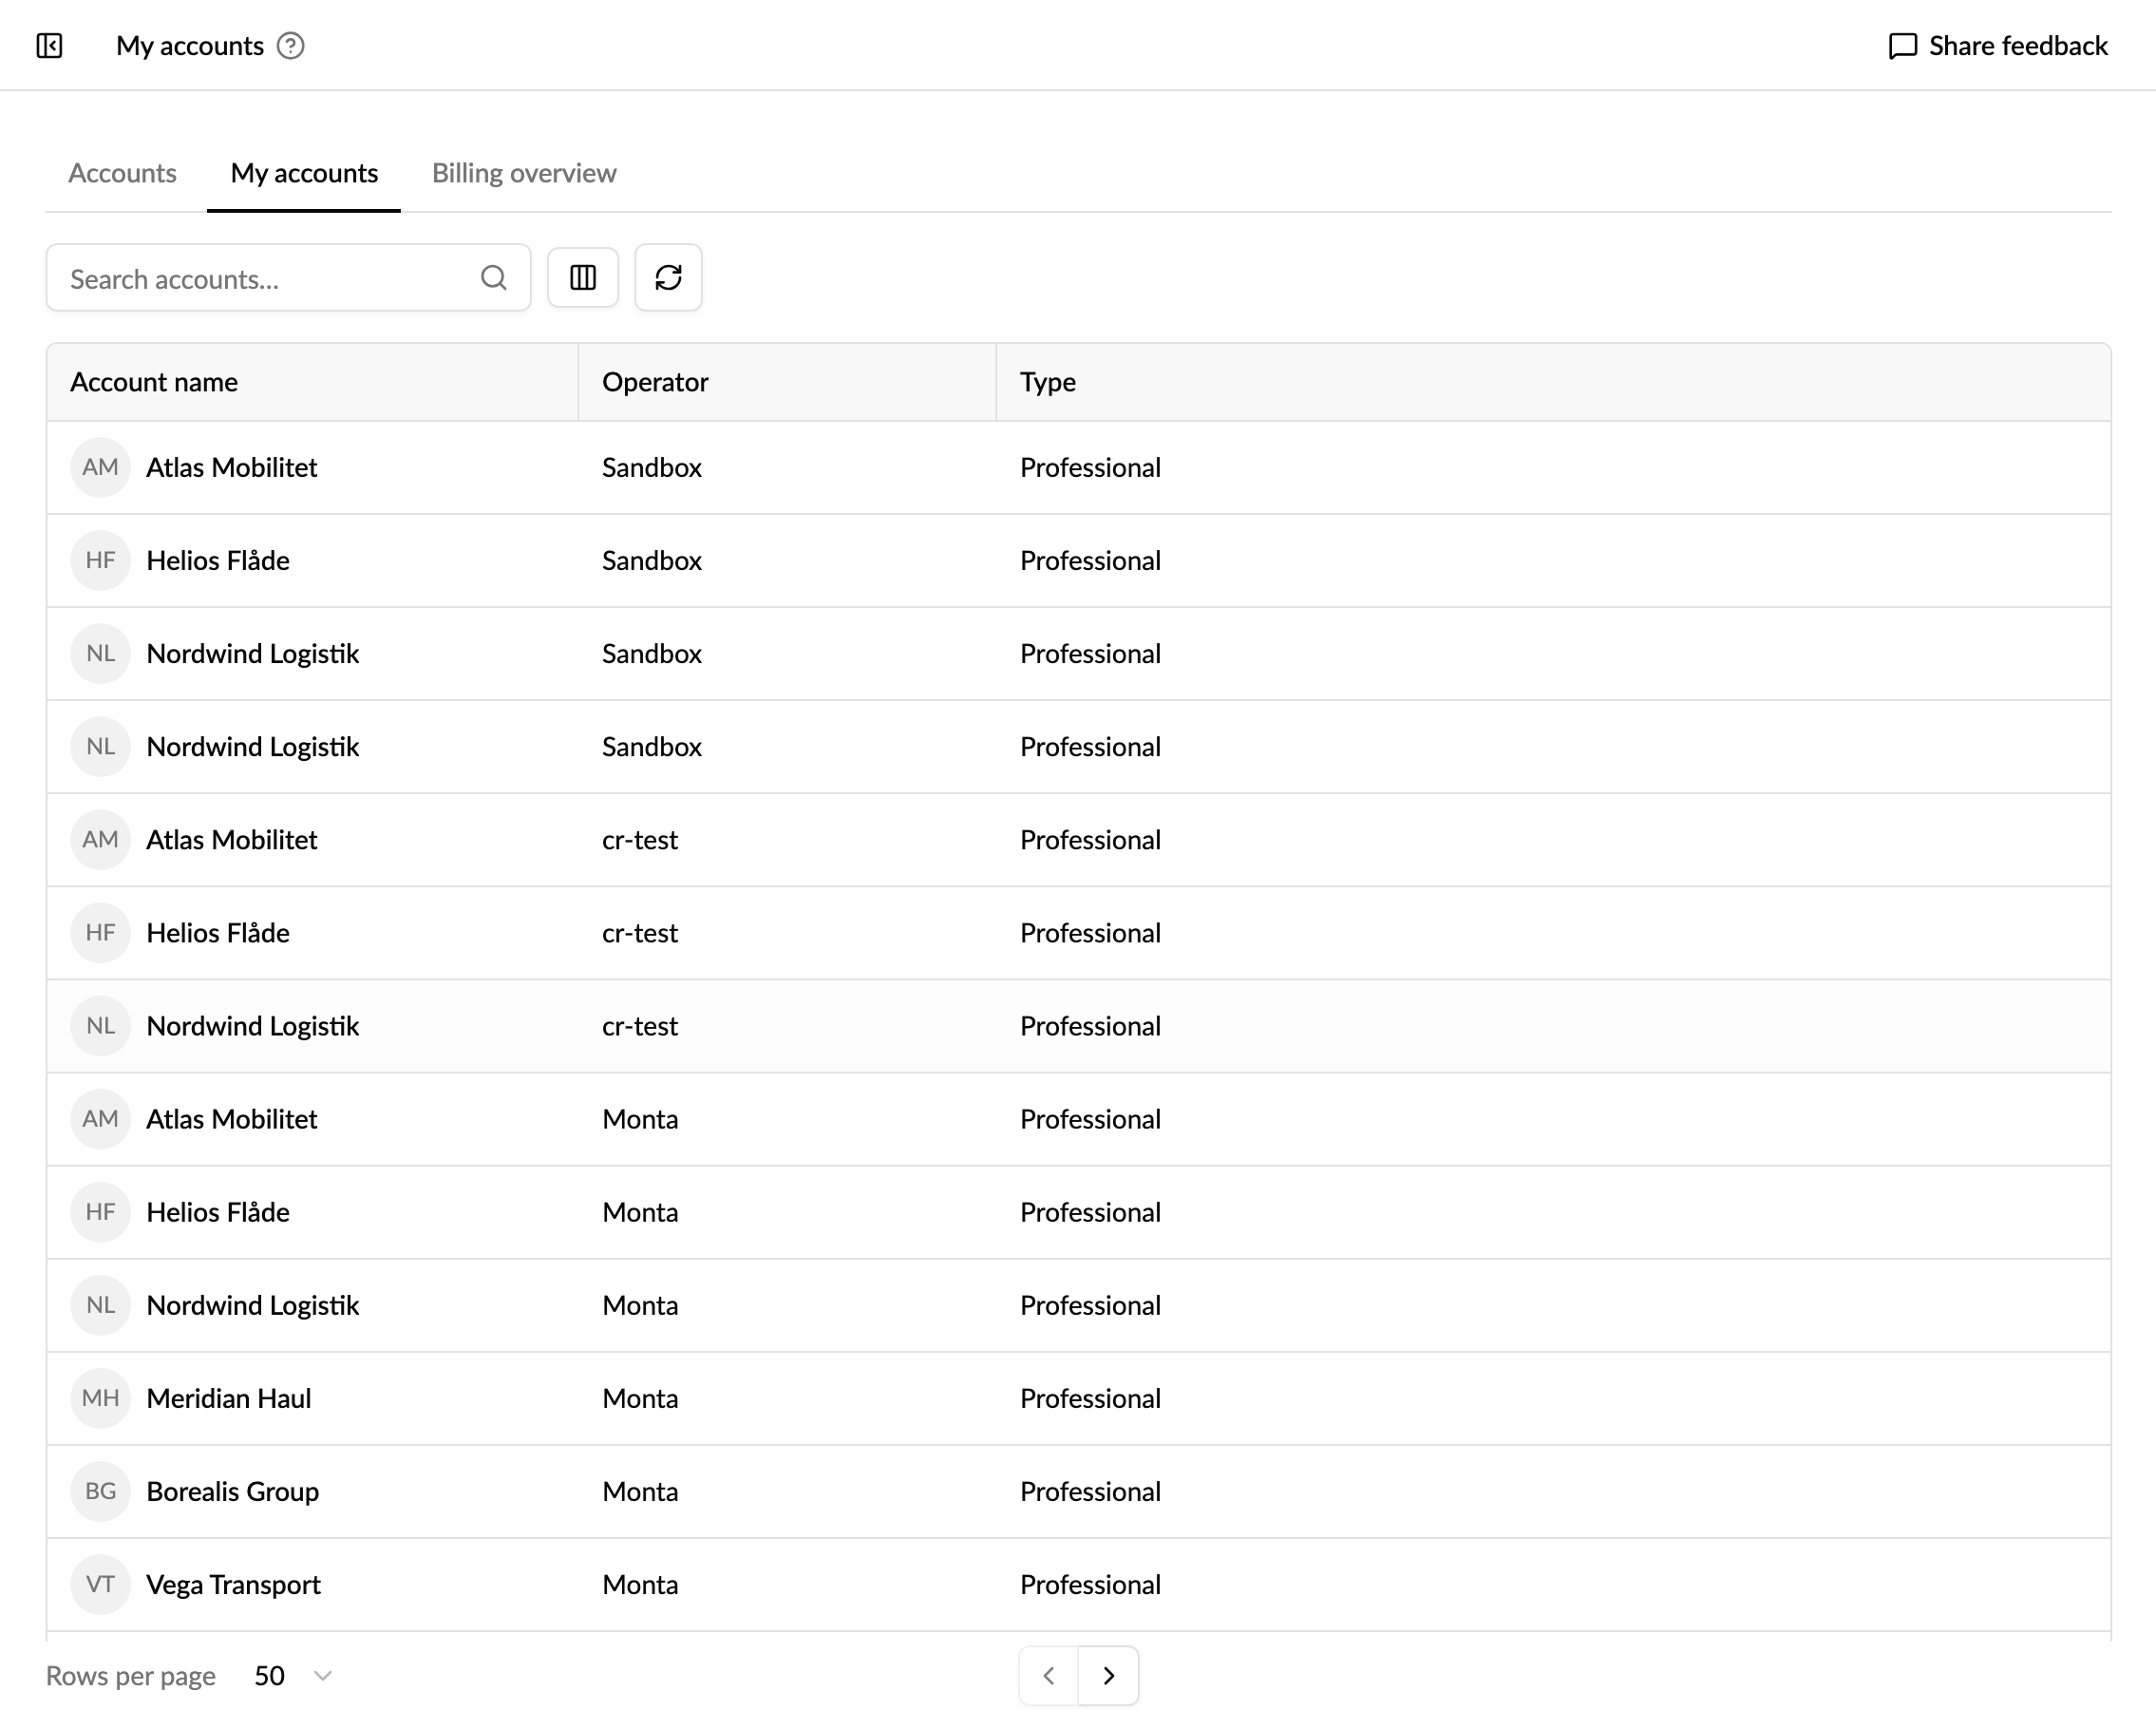Viewport: 2156px width, 1710px height.
Task: Click Monta operator for Meridian Haul
Action: point(640,1397)
